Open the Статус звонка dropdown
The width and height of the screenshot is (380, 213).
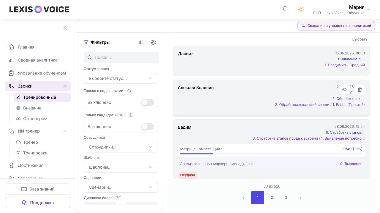[x=121, y=78]
